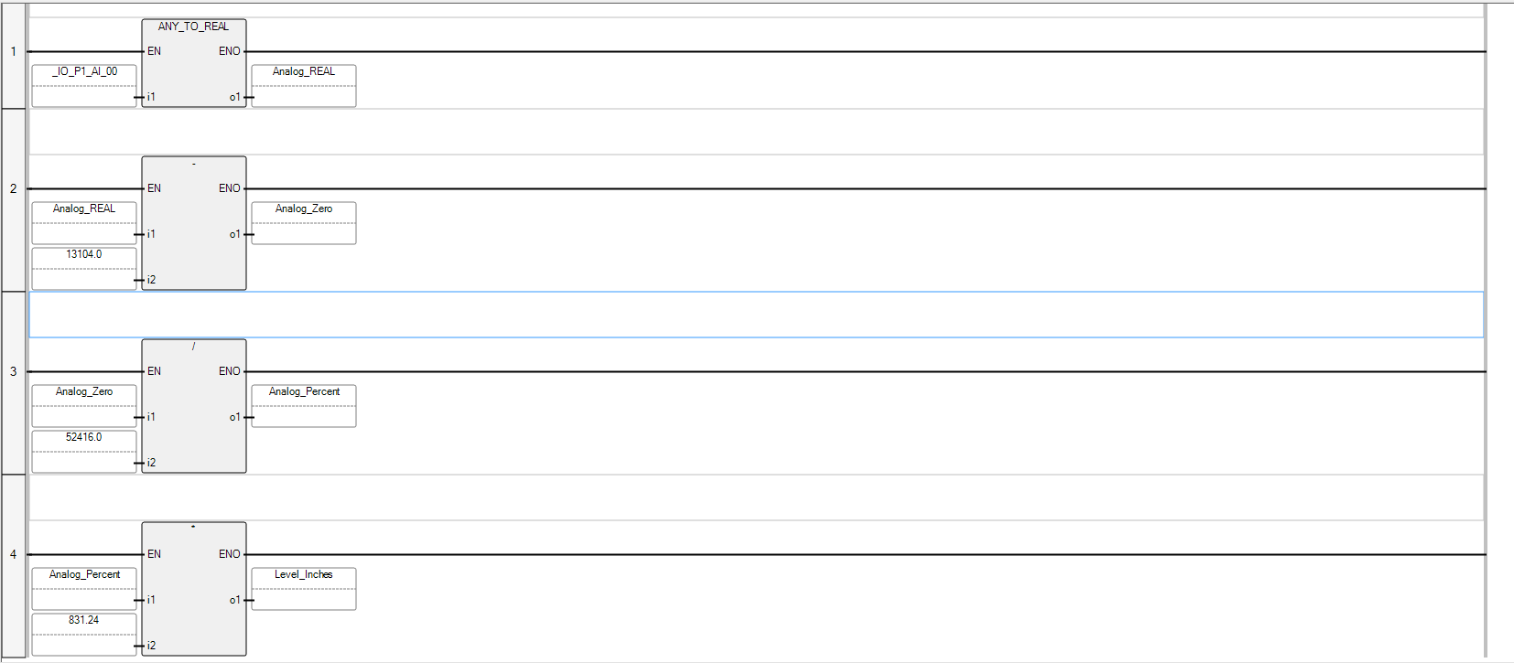Select the _IO_P1_AI_00 input variable tag
Image resolution: width=1514 pixels, height=663 pixels.
(x=83, y=85)
